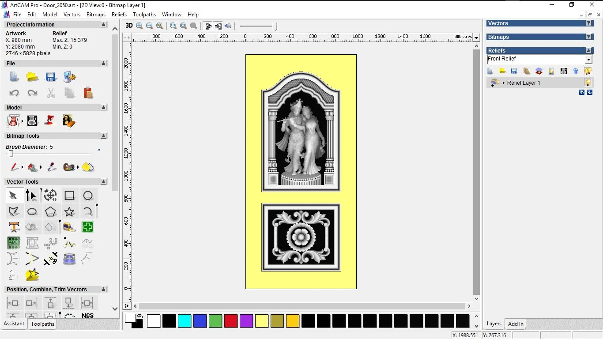Toggle Relief Layer 1 visibility lightbulb
603x339 pixels.
point(588,83)
